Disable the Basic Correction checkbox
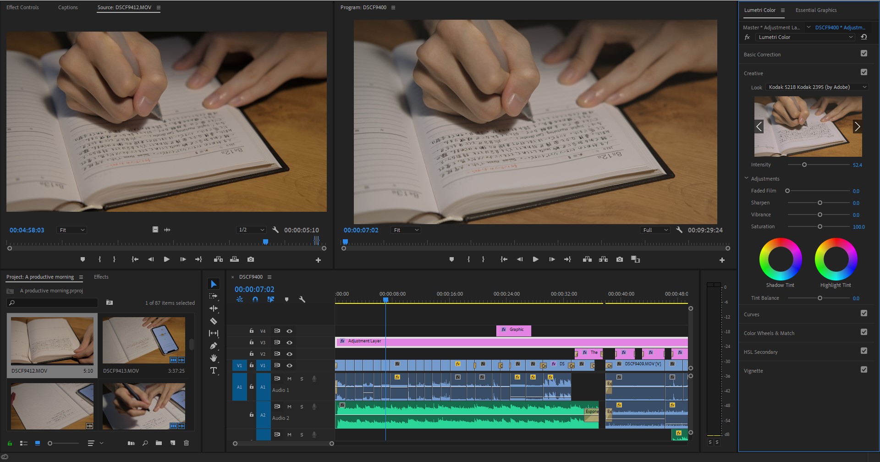Screen dimensions: 880x462 click(x=864, y=54)
